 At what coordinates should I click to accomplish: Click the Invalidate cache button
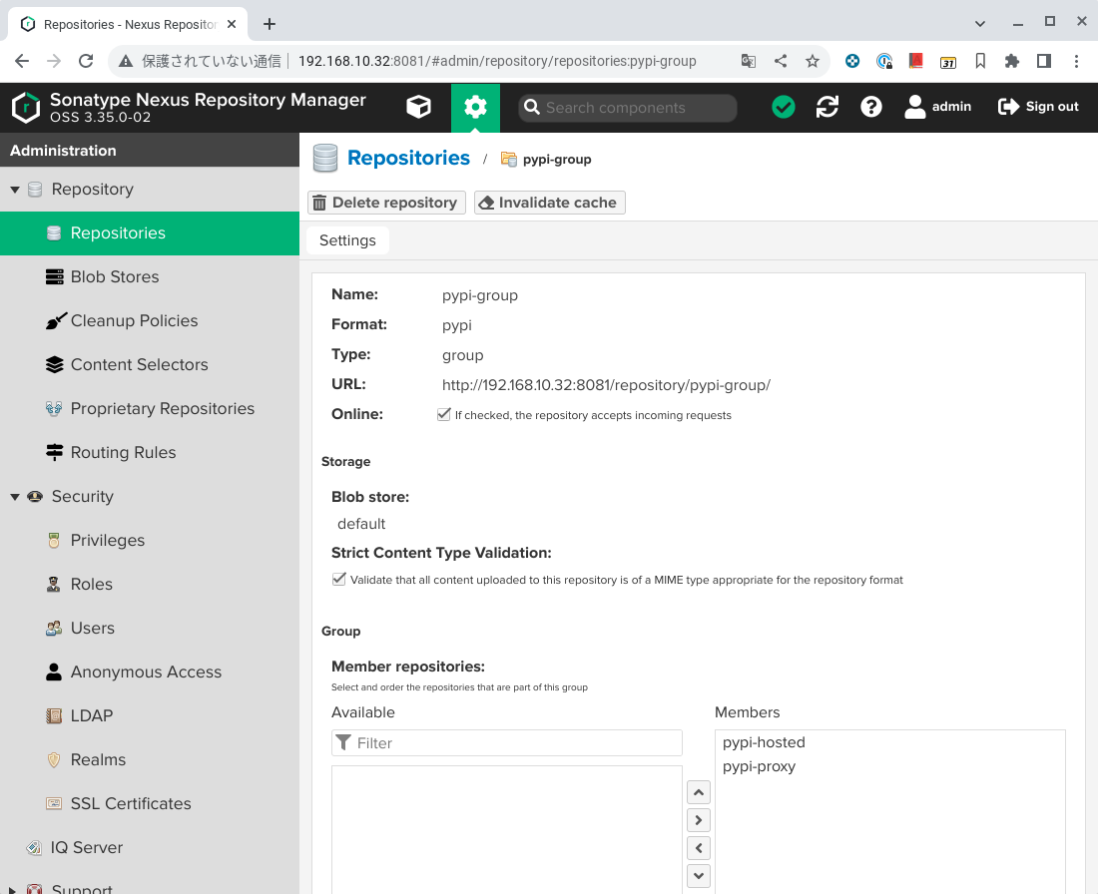point(549,203)
